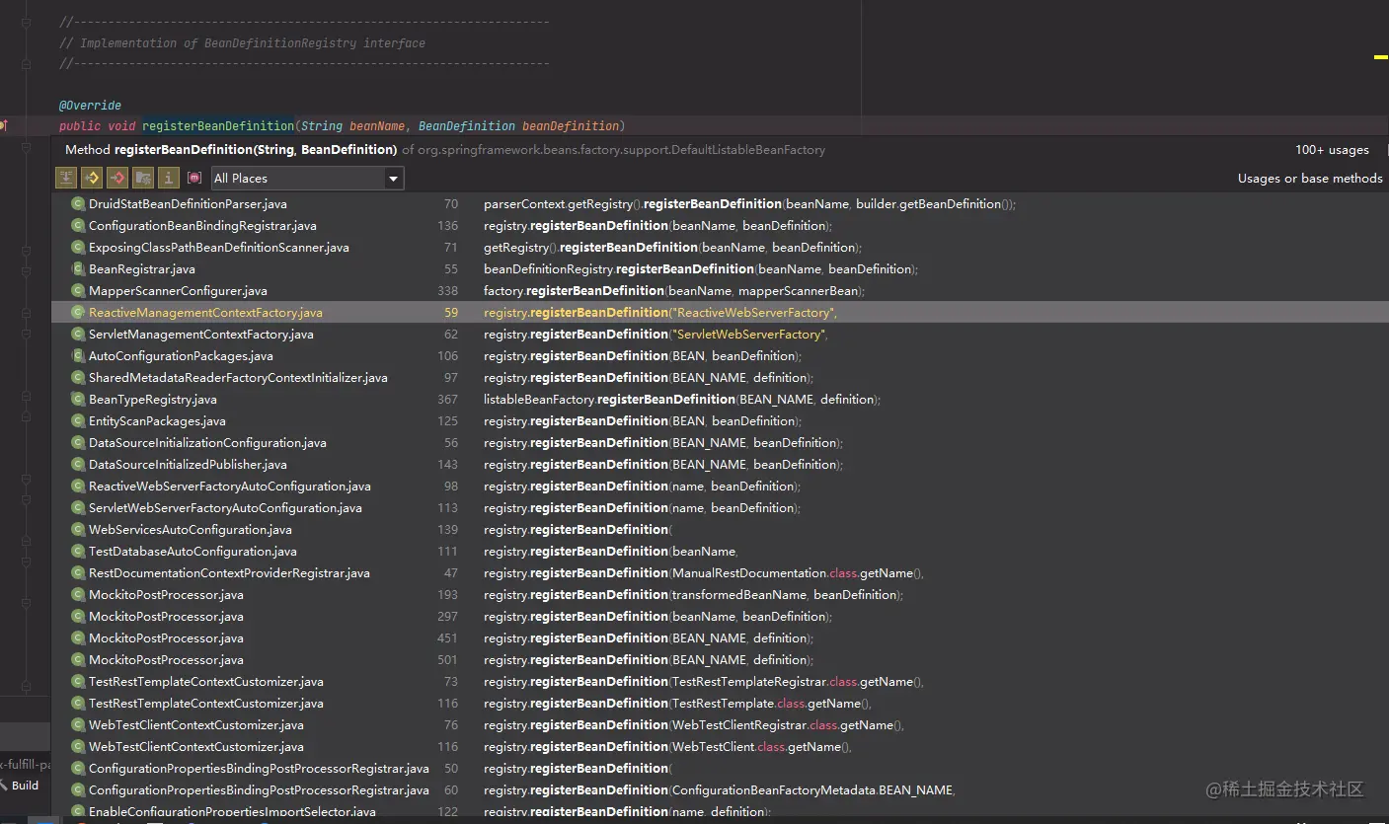Toggle the show read access filter
The width and height of the screenshot is (1389, 824).
tap(92, 178)
